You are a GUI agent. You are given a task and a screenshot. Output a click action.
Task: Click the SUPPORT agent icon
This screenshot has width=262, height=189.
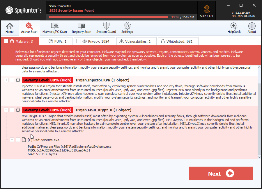pyautogui.click(x=207, y=9)
